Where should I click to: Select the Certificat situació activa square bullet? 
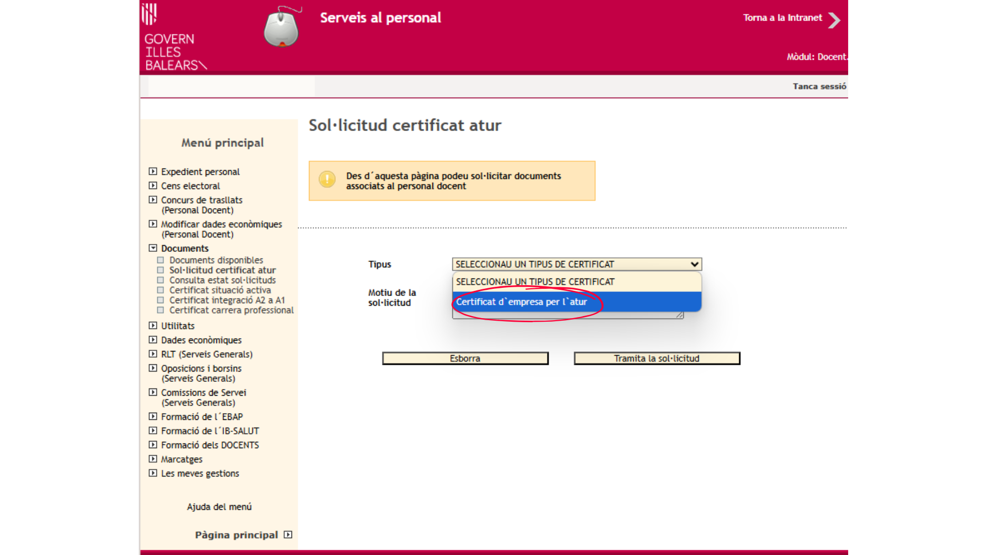(x=160, y=290)
